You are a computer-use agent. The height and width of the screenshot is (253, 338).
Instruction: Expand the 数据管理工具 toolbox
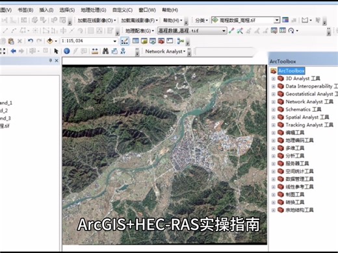(x=274, y=179)
